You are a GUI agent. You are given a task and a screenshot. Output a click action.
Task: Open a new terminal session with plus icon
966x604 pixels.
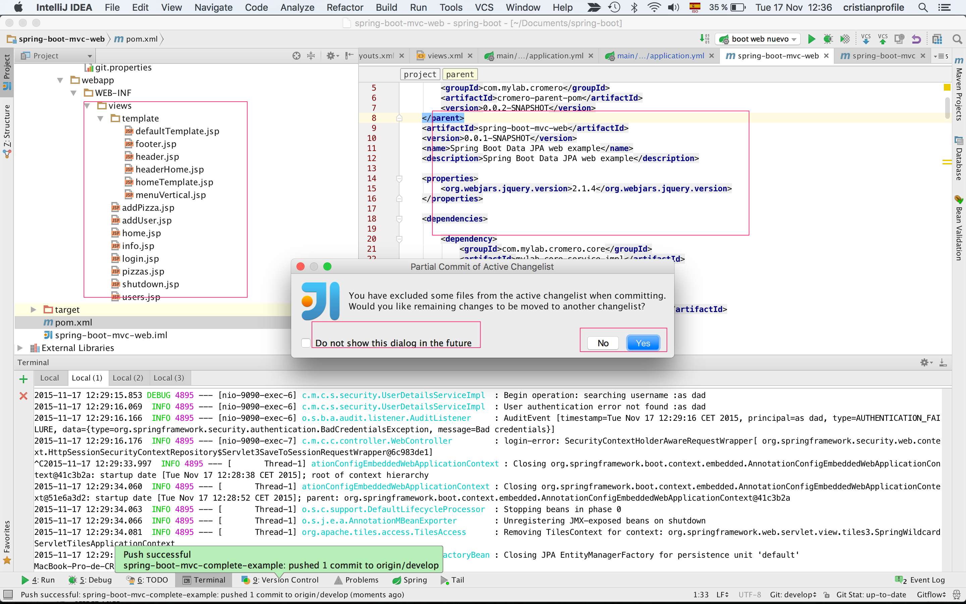tap(23, 379)
